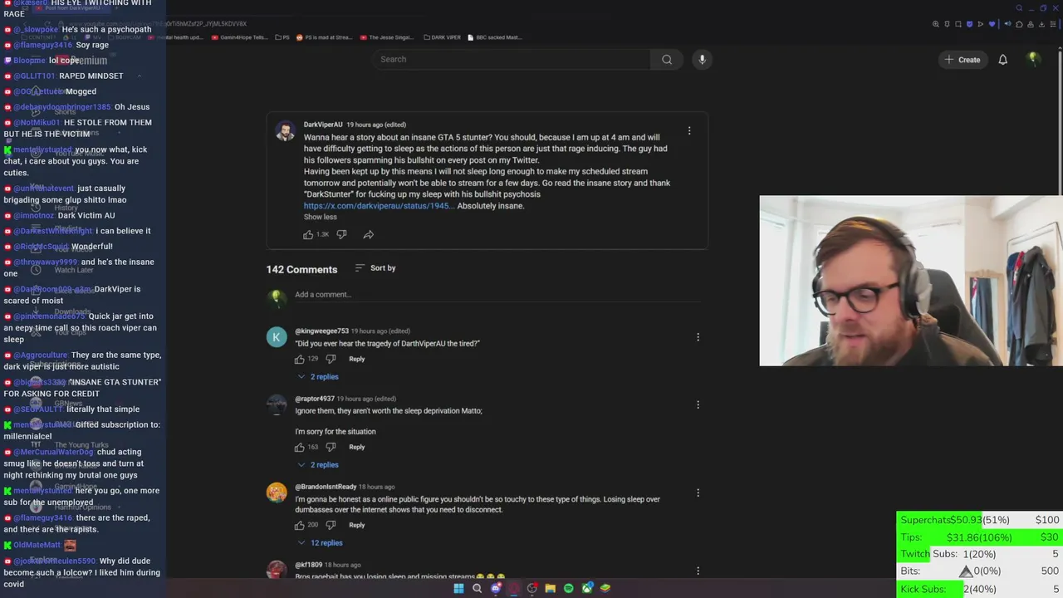Open options menu for raptor4937's comment
Image resolution: width=1063 pixels, height=598 pixels.
click(x=698, y=404)
